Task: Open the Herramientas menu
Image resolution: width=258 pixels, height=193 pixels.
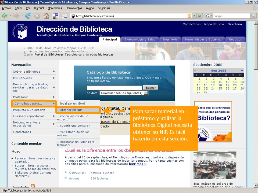Action: pos(74,8)
